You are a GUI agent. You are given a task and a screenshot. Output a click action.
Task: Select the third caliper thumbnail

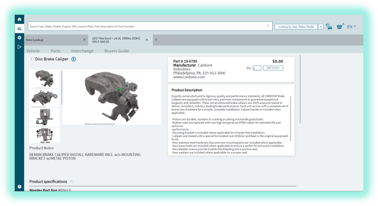click(x=45, y=117)
